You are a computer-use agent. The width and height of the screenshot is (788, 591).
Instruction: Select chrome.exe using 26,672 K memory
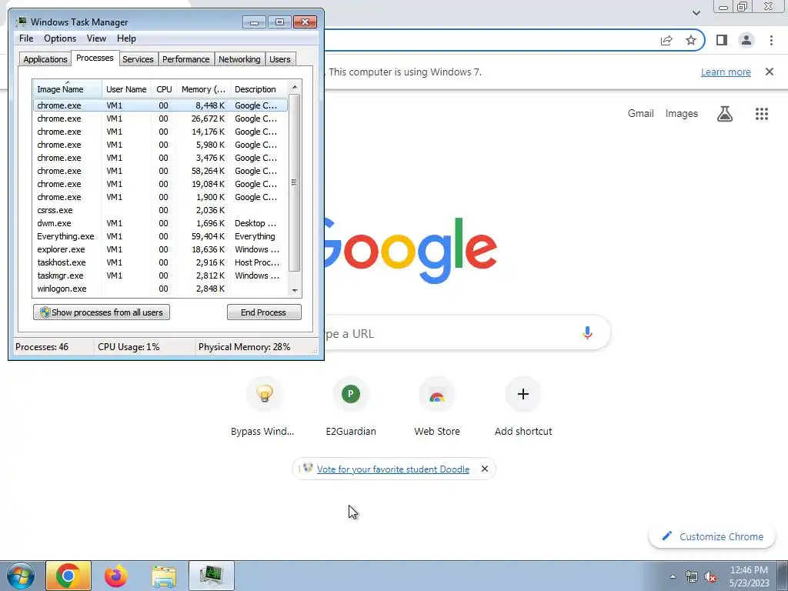161,119
